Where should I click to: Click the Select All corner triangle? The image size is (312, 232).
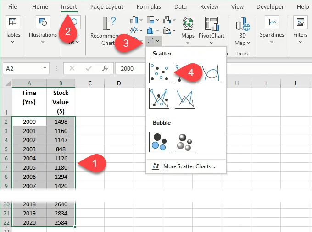pos(8,83)
